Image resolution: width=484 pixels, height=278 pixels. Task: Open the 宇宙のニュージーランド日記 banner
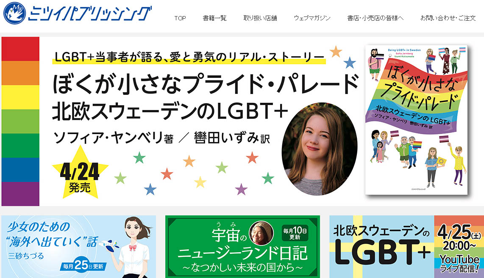(x=242, y=247)
